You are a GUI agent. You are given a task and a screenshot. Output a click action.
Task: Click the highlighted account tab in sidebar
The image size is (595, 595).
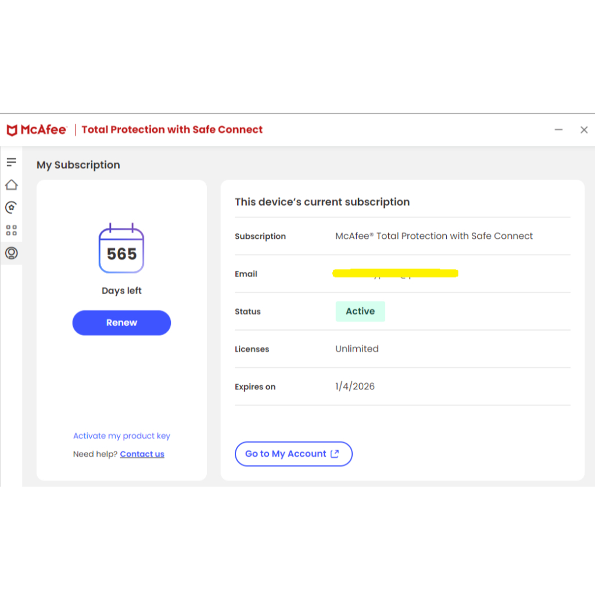(x=11, y=253)
